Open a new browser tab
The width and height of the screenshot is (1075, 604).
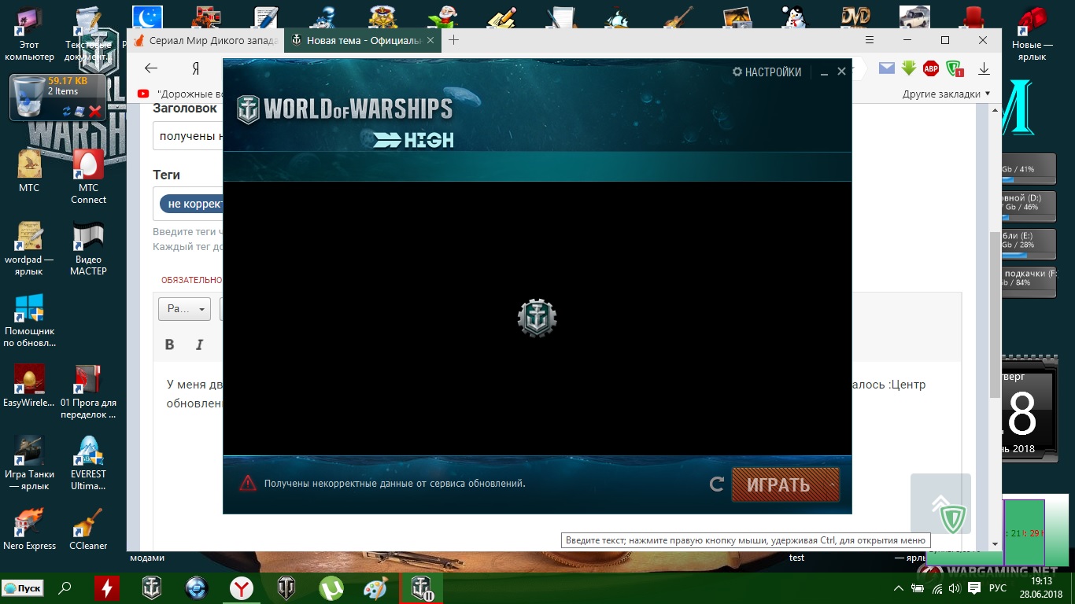point(453,40)
